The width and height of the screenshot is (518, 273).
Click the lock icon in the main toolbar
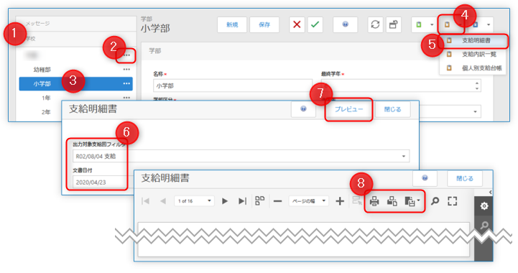(x=393, y=24)
